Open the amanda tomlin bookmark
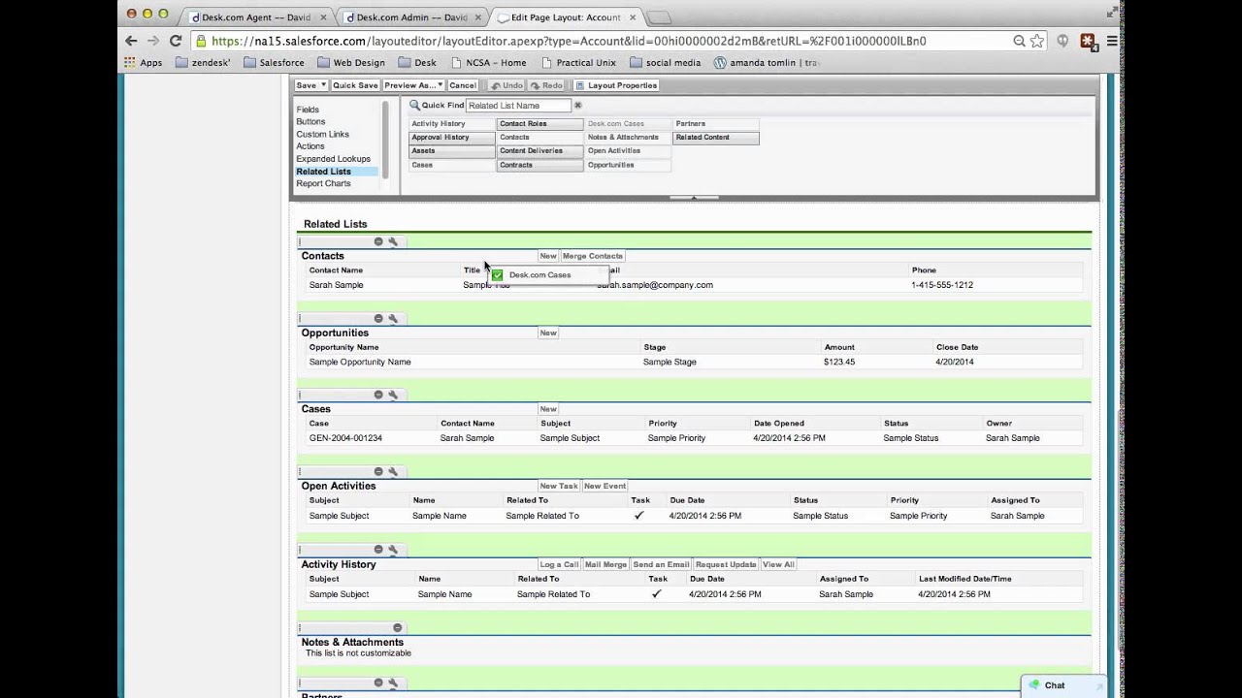The height and width of the screenshot is (698, 1242). [767, 62]
